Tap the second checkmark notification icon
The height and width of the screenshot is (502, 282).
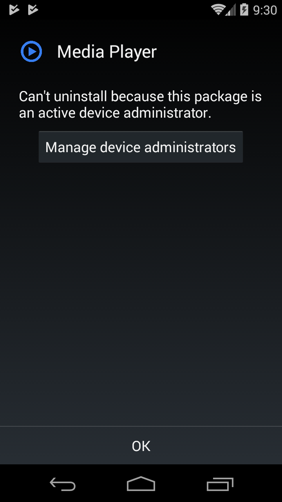pyautogui.click(x=33, y=10)
